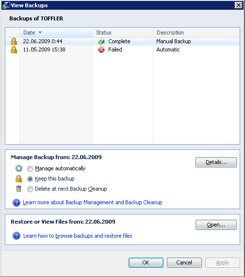Confirm the dialog with OK button
The height and width of the screenshot is (277, 245).
point(146,262)
